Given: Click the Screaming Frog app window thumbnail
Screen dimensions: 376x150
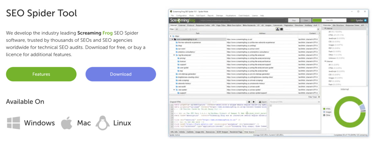Looking at the screenshot, I should tap(269, 73).
